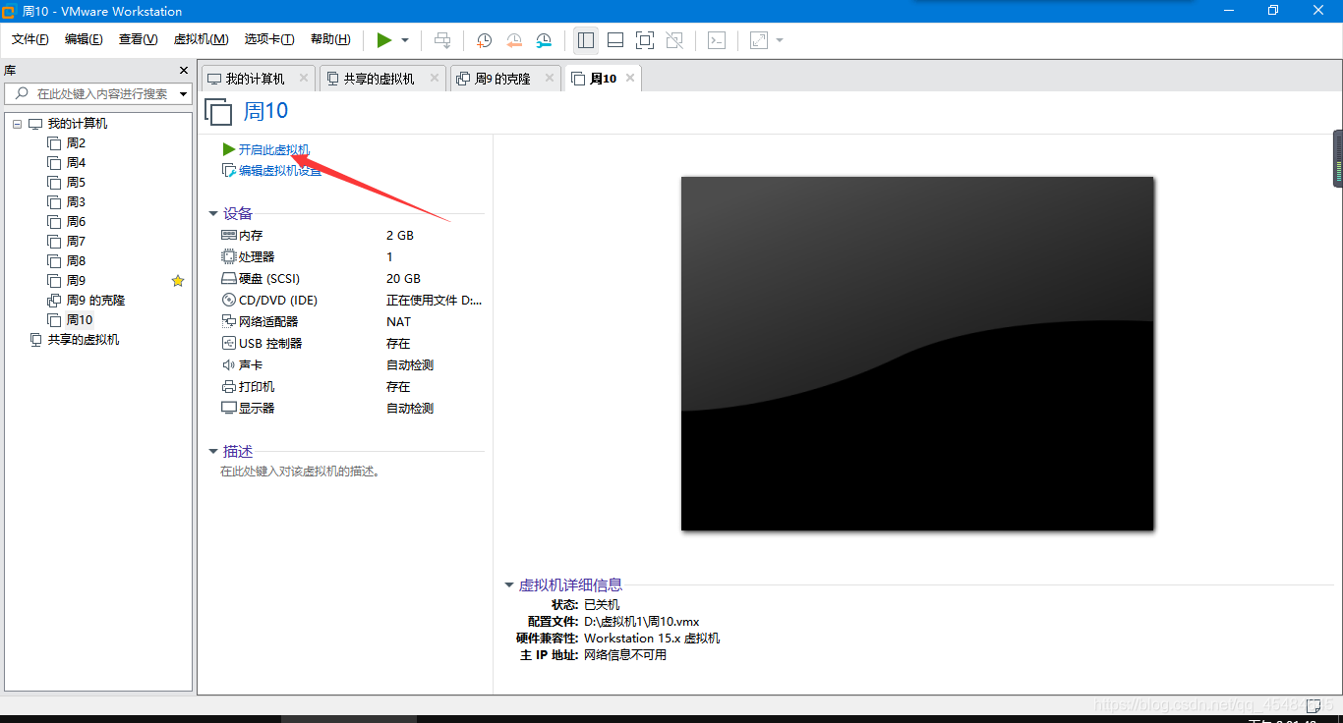Close the library panel with X
Viewport: 1343px width, 723px height.
tap(183, 70)
